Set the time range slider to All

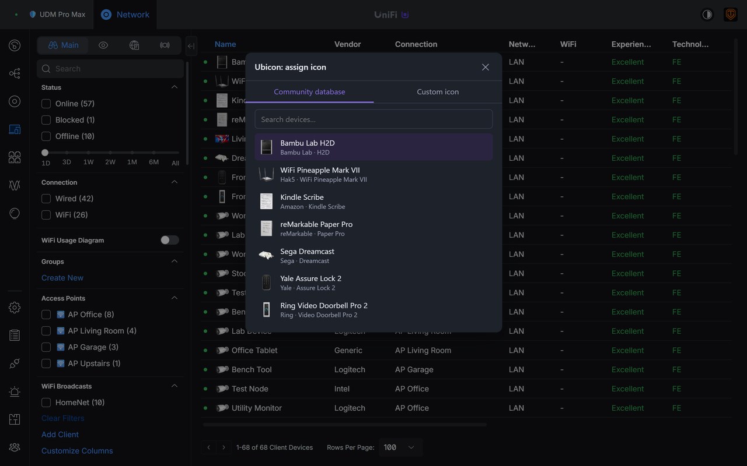tap(175, 163)
